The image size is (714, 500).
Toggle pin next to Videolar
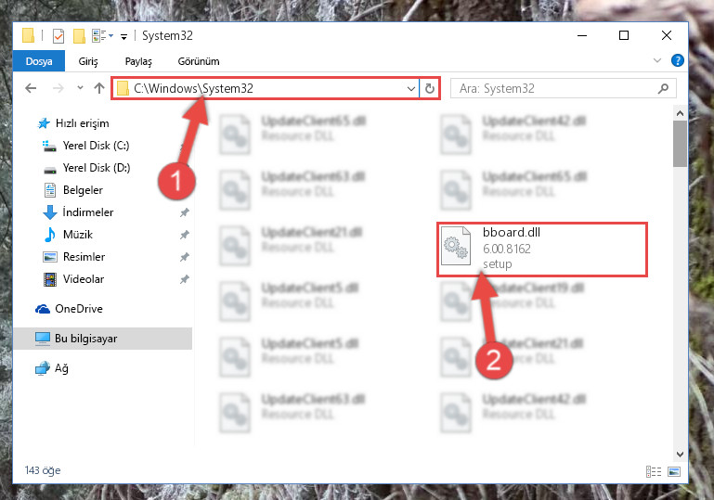point(184,279)
